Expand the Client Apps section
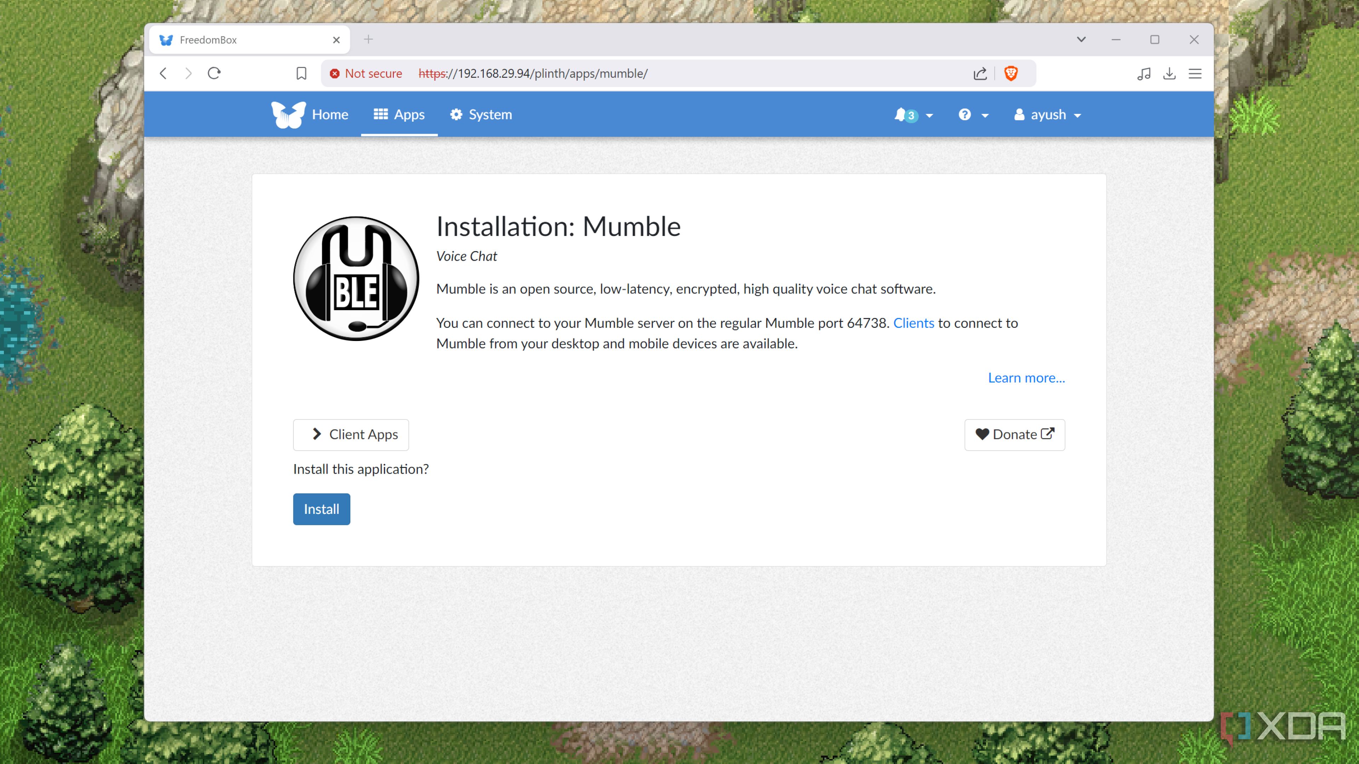The image size is (1359, 764). [351, 434]
